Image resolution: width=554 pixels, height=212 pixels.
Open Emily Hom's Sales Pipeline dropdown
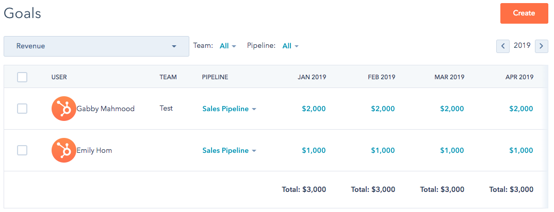[229, 150]
